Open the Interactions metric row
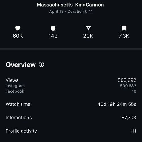Screen dimensions: 142x142 [x=71, y=118]
